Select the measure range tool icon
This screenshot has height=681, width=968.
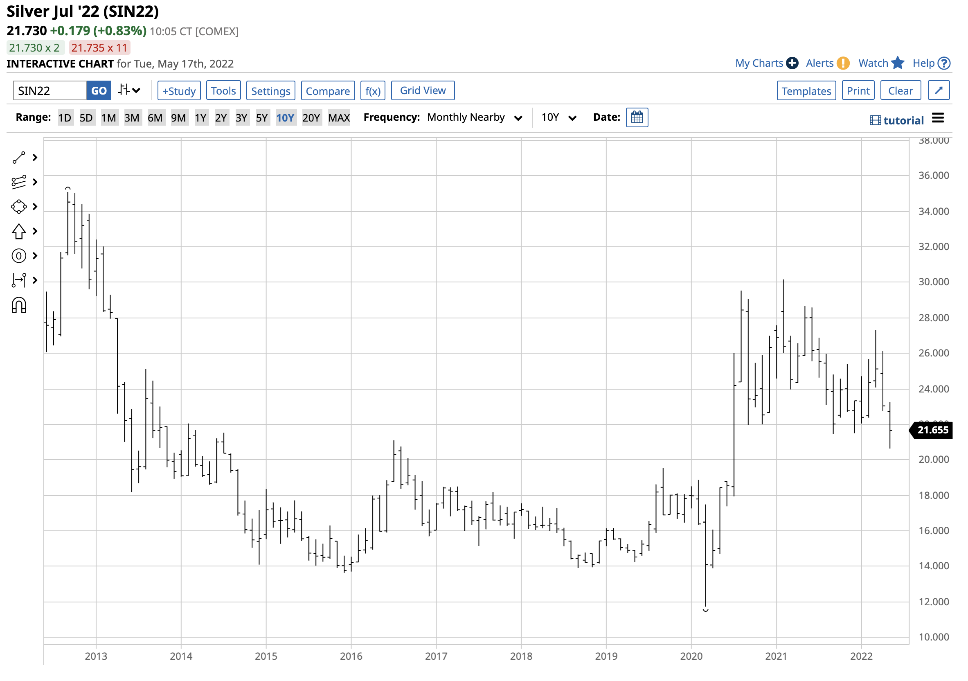point(19,281)
